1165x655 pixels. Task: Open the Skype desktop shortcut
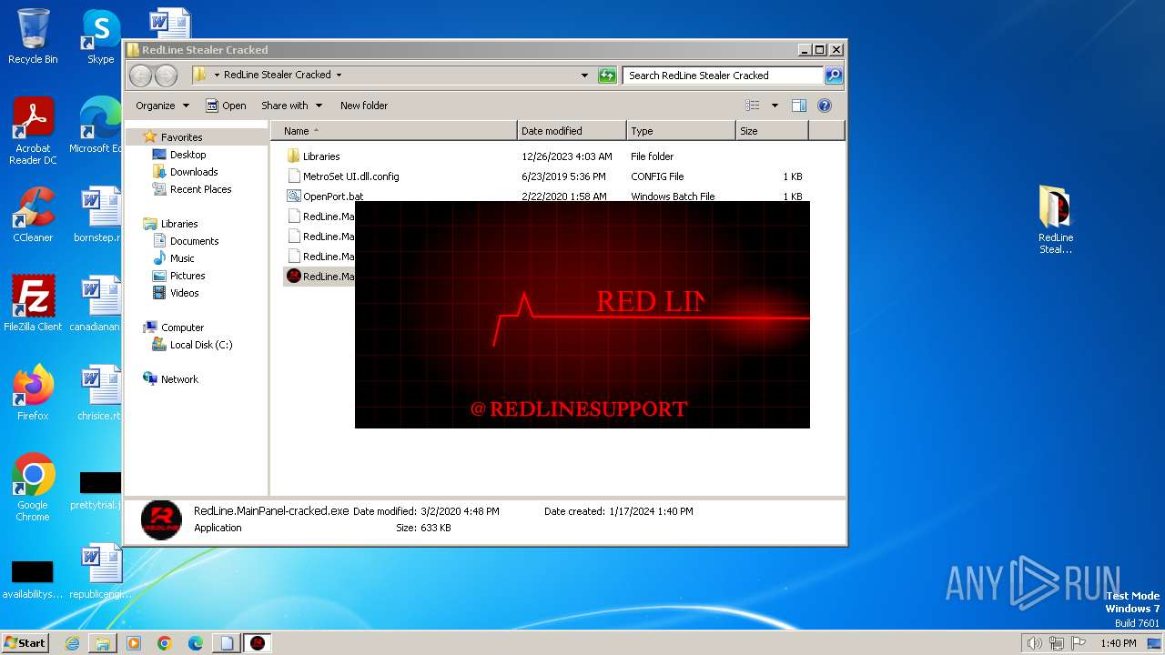100,36
